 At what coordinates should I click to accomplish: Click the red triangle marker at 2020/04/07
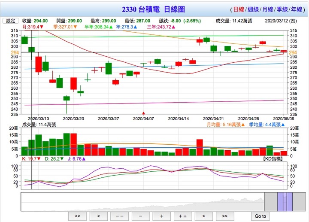pos(143,113)
